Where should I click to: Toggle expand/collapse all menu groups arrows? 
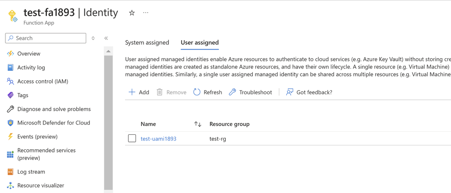[93, 38]
